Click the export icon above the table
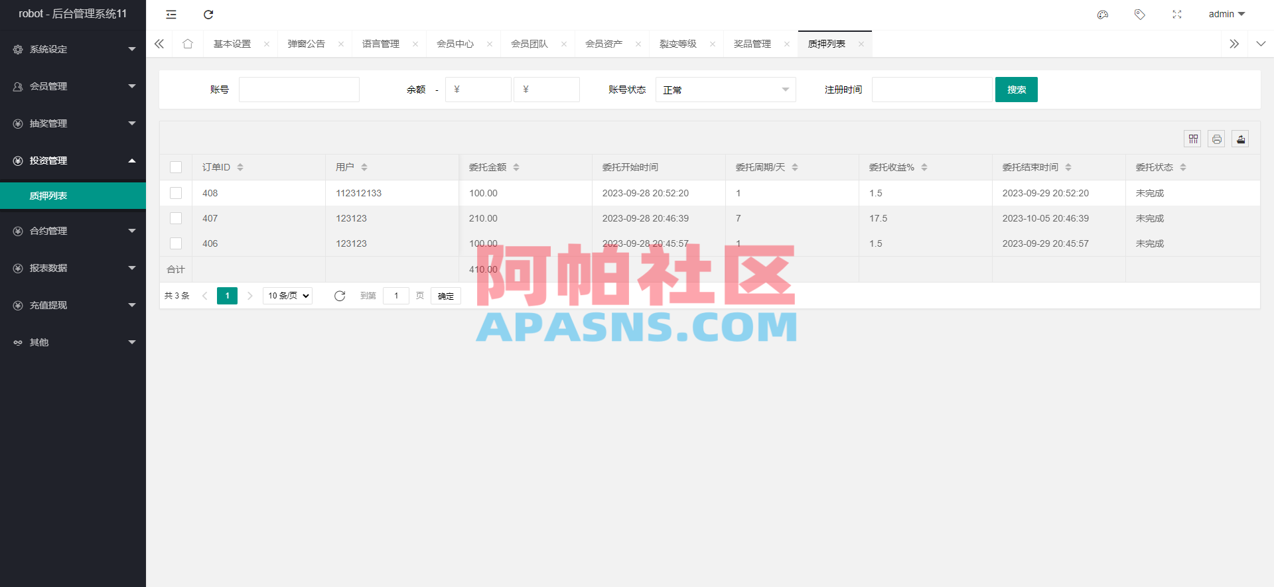This screenshot has width=1274, height=587. [x=1241, y=139]
